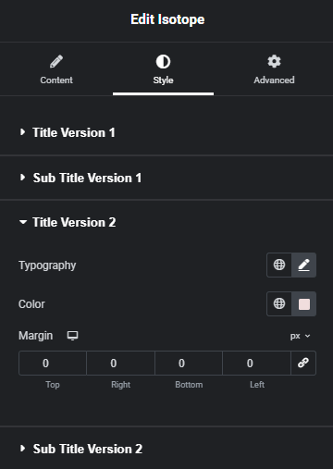
Task: Click the Advanced gear icon
Action: [274, 61]
